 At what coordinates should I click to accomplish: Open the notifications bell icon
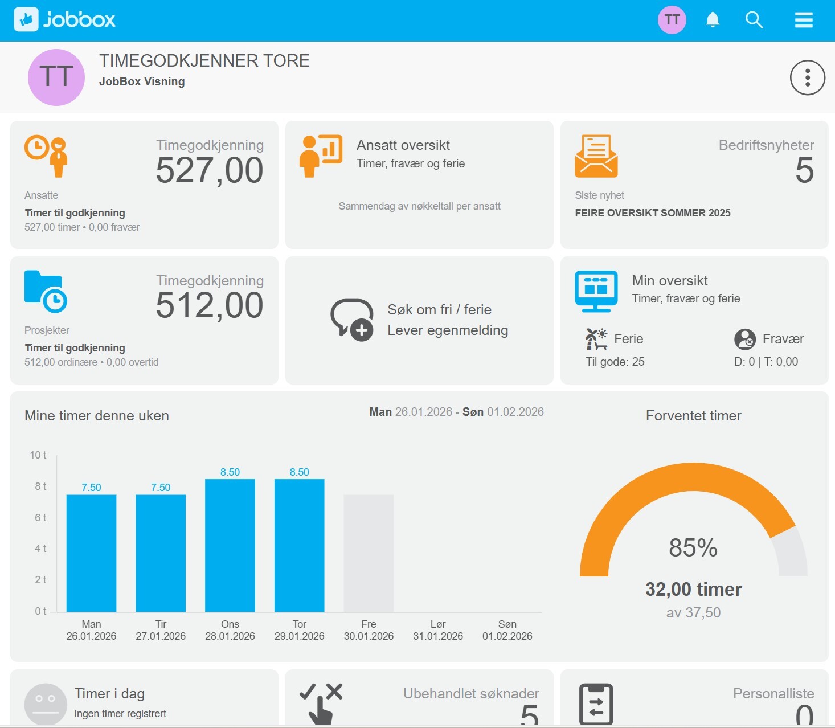(x=713, y=20)
